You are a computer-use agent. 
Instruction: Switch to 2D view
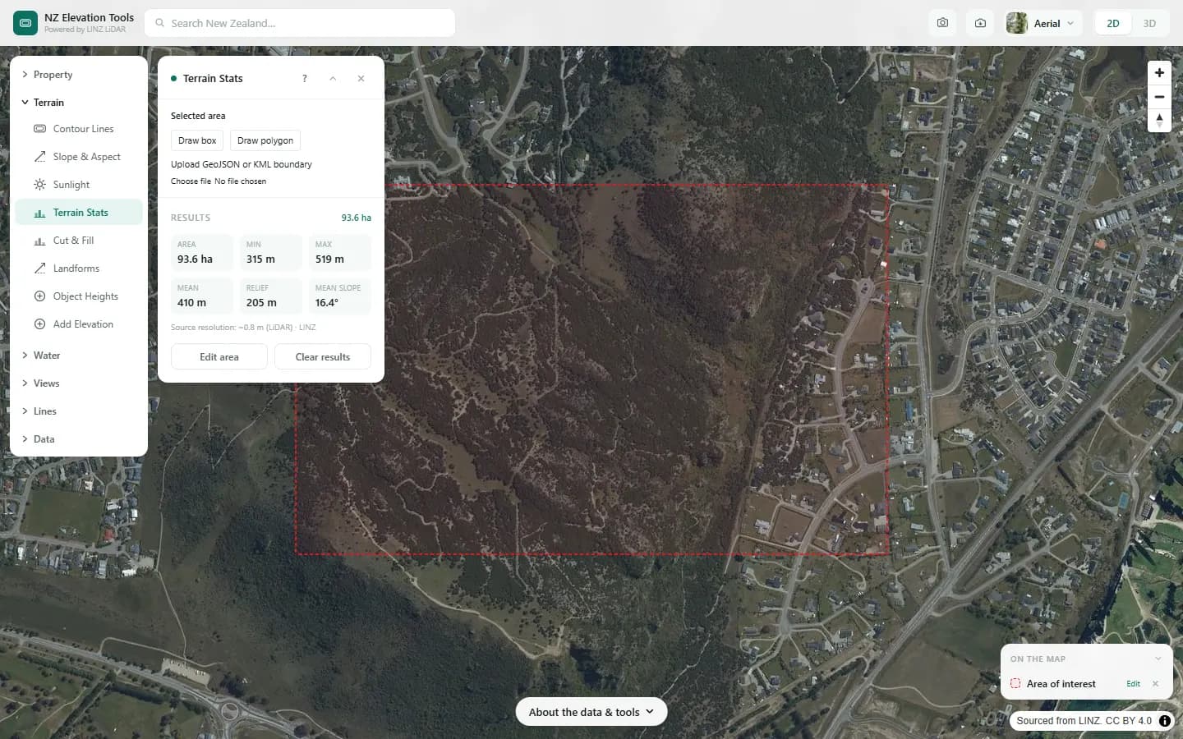pyautogui.click(x=1113, y=23)
